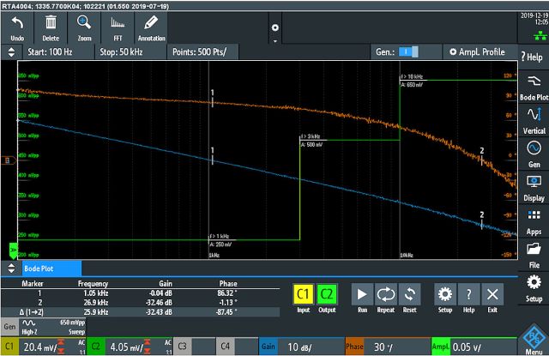
Task: Open the R&S Menu button
Action: [534, 340]
